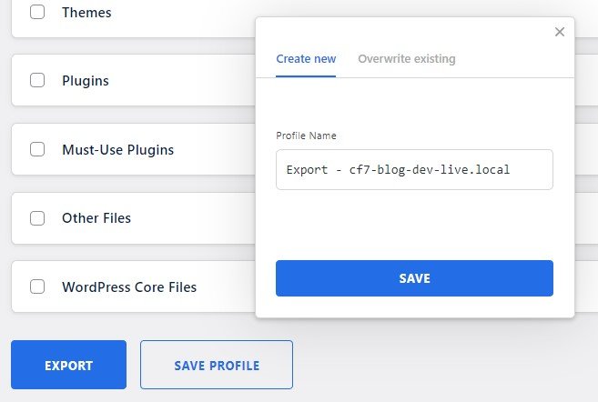
Task: Place cursor after 'live.local' in profile name
Action: pos(539,170)
